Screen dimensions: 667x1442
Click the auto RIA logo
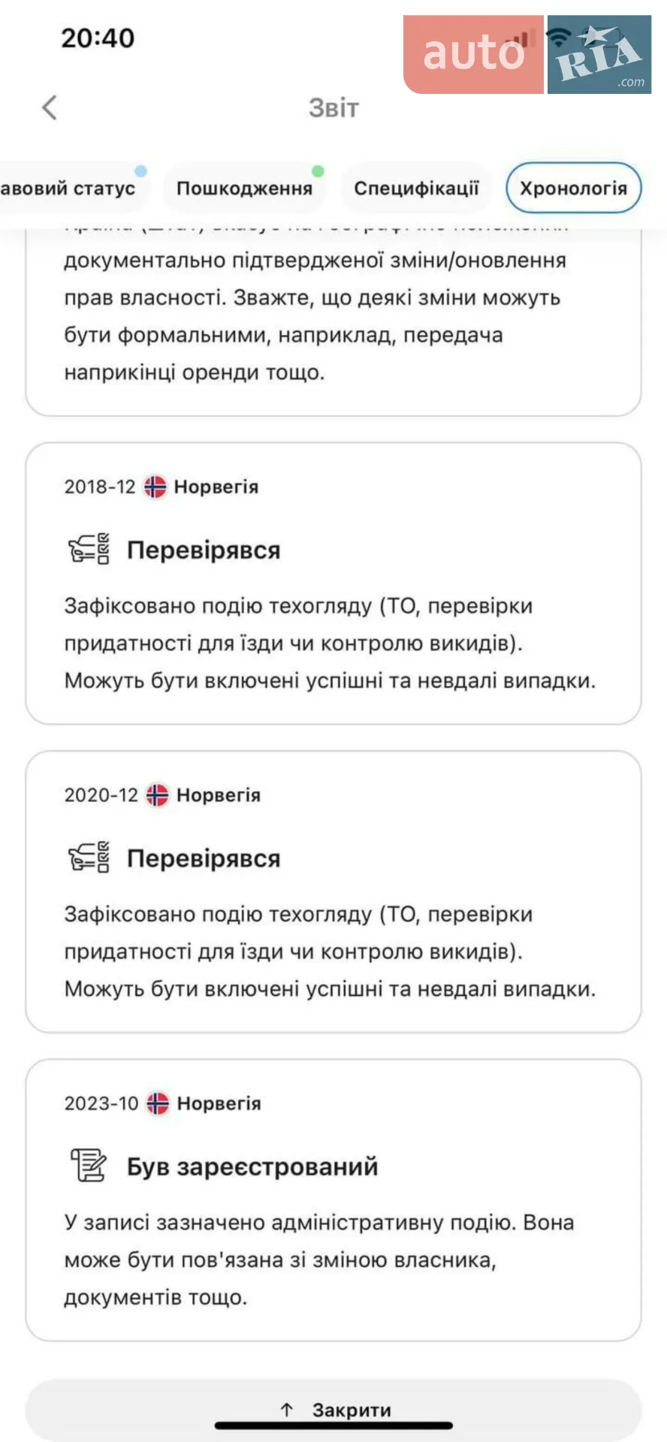point(527,54)
